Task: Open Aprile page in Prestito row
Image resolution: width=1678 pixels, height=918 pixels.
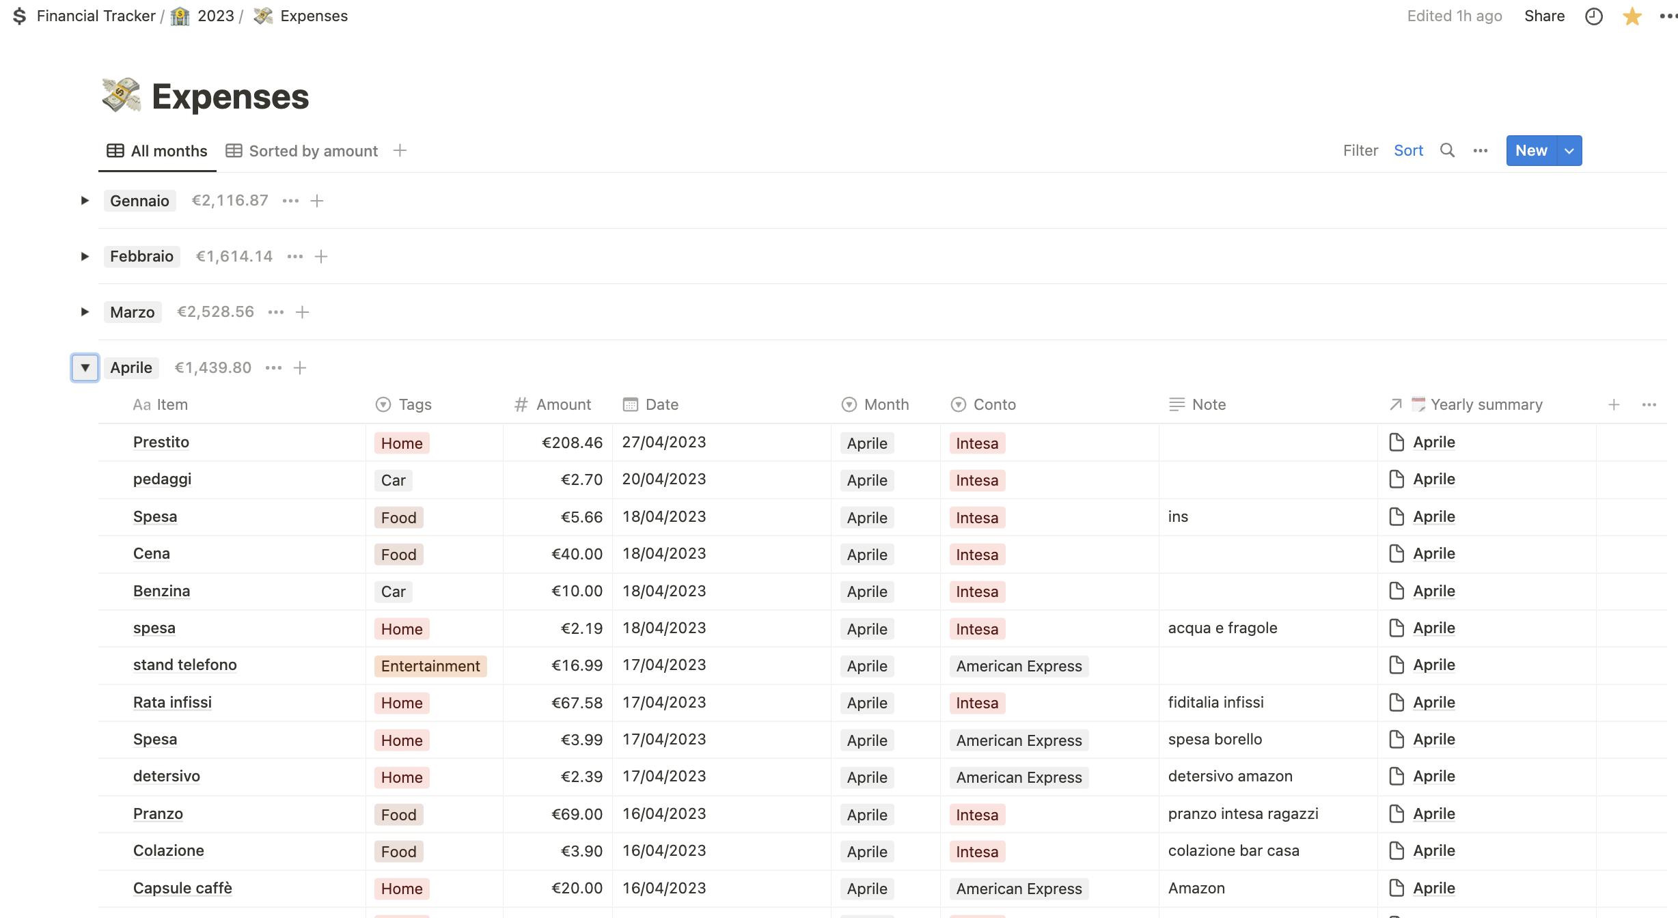Action: tap(1433, 443)
